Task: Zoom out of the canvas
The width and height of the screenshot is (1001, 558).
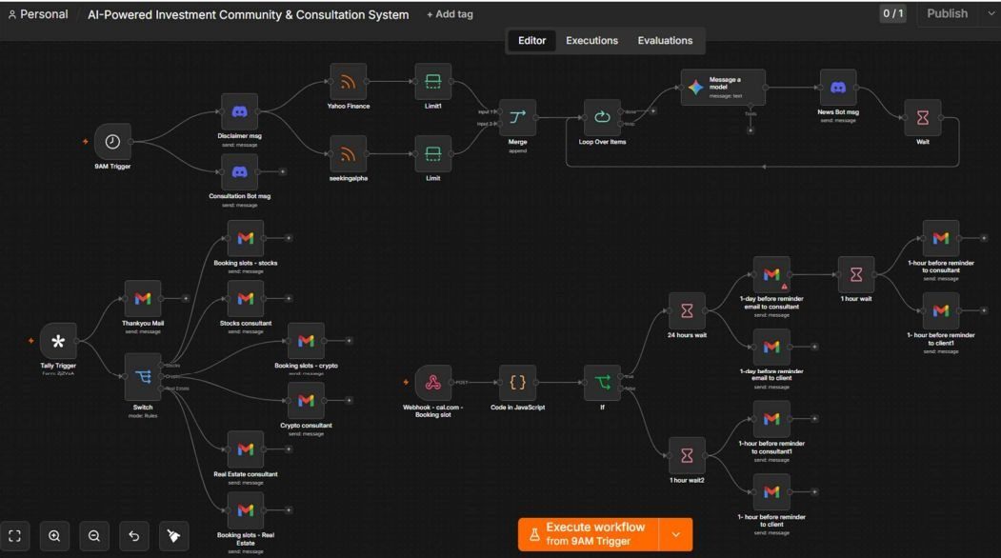Action: pos(94,536)
